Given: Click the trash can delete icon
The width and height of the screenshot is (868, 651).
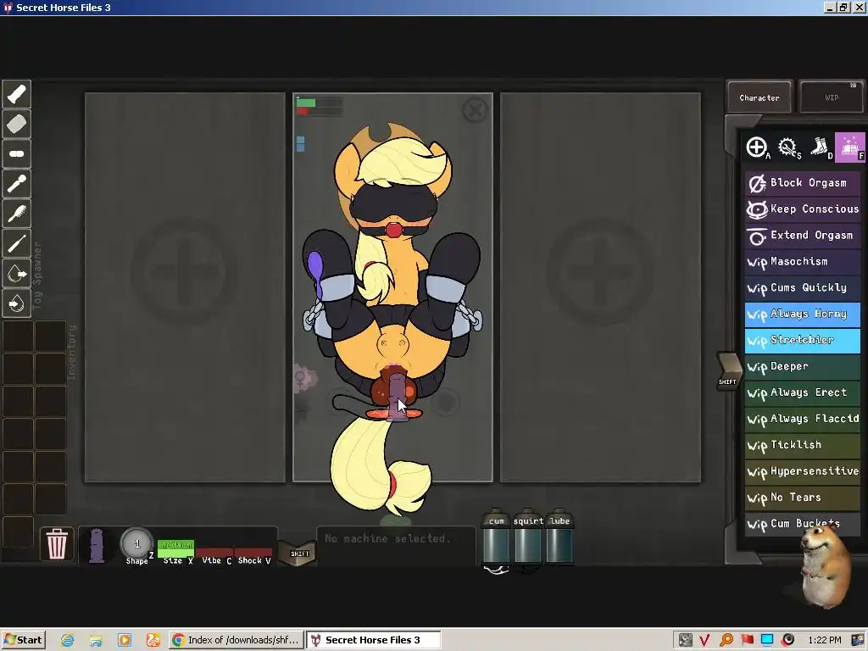Looking at the screenshot, I should (x=57, y=543).
